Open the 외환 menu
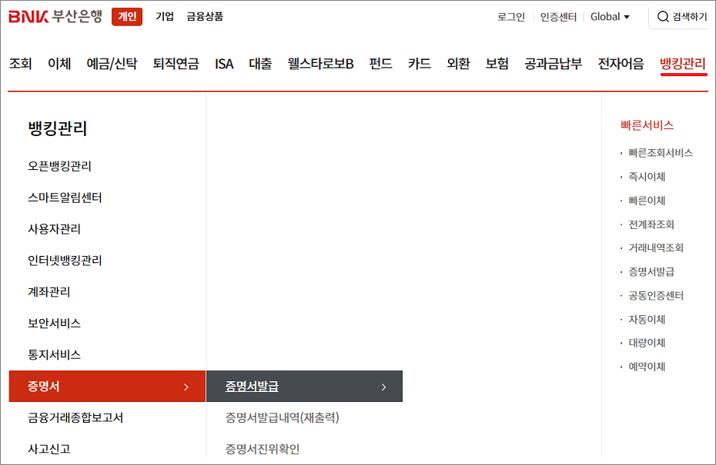 point(458,63)
